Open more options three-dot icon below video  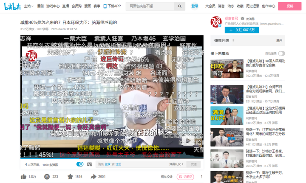[x=201, y=177]
